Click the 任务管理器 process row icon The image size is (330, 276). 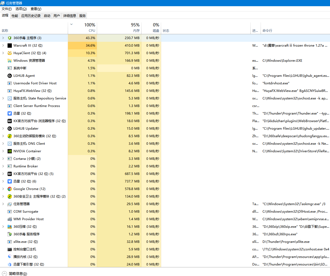click(10, 204)
